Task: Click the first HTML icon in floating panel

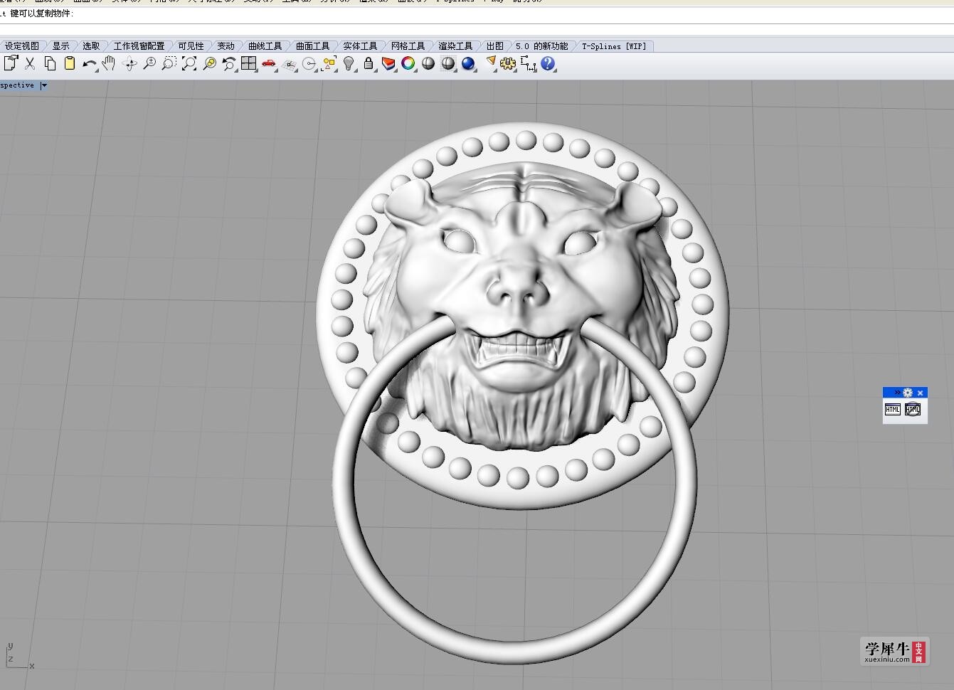Action: [x=893, y=409]
